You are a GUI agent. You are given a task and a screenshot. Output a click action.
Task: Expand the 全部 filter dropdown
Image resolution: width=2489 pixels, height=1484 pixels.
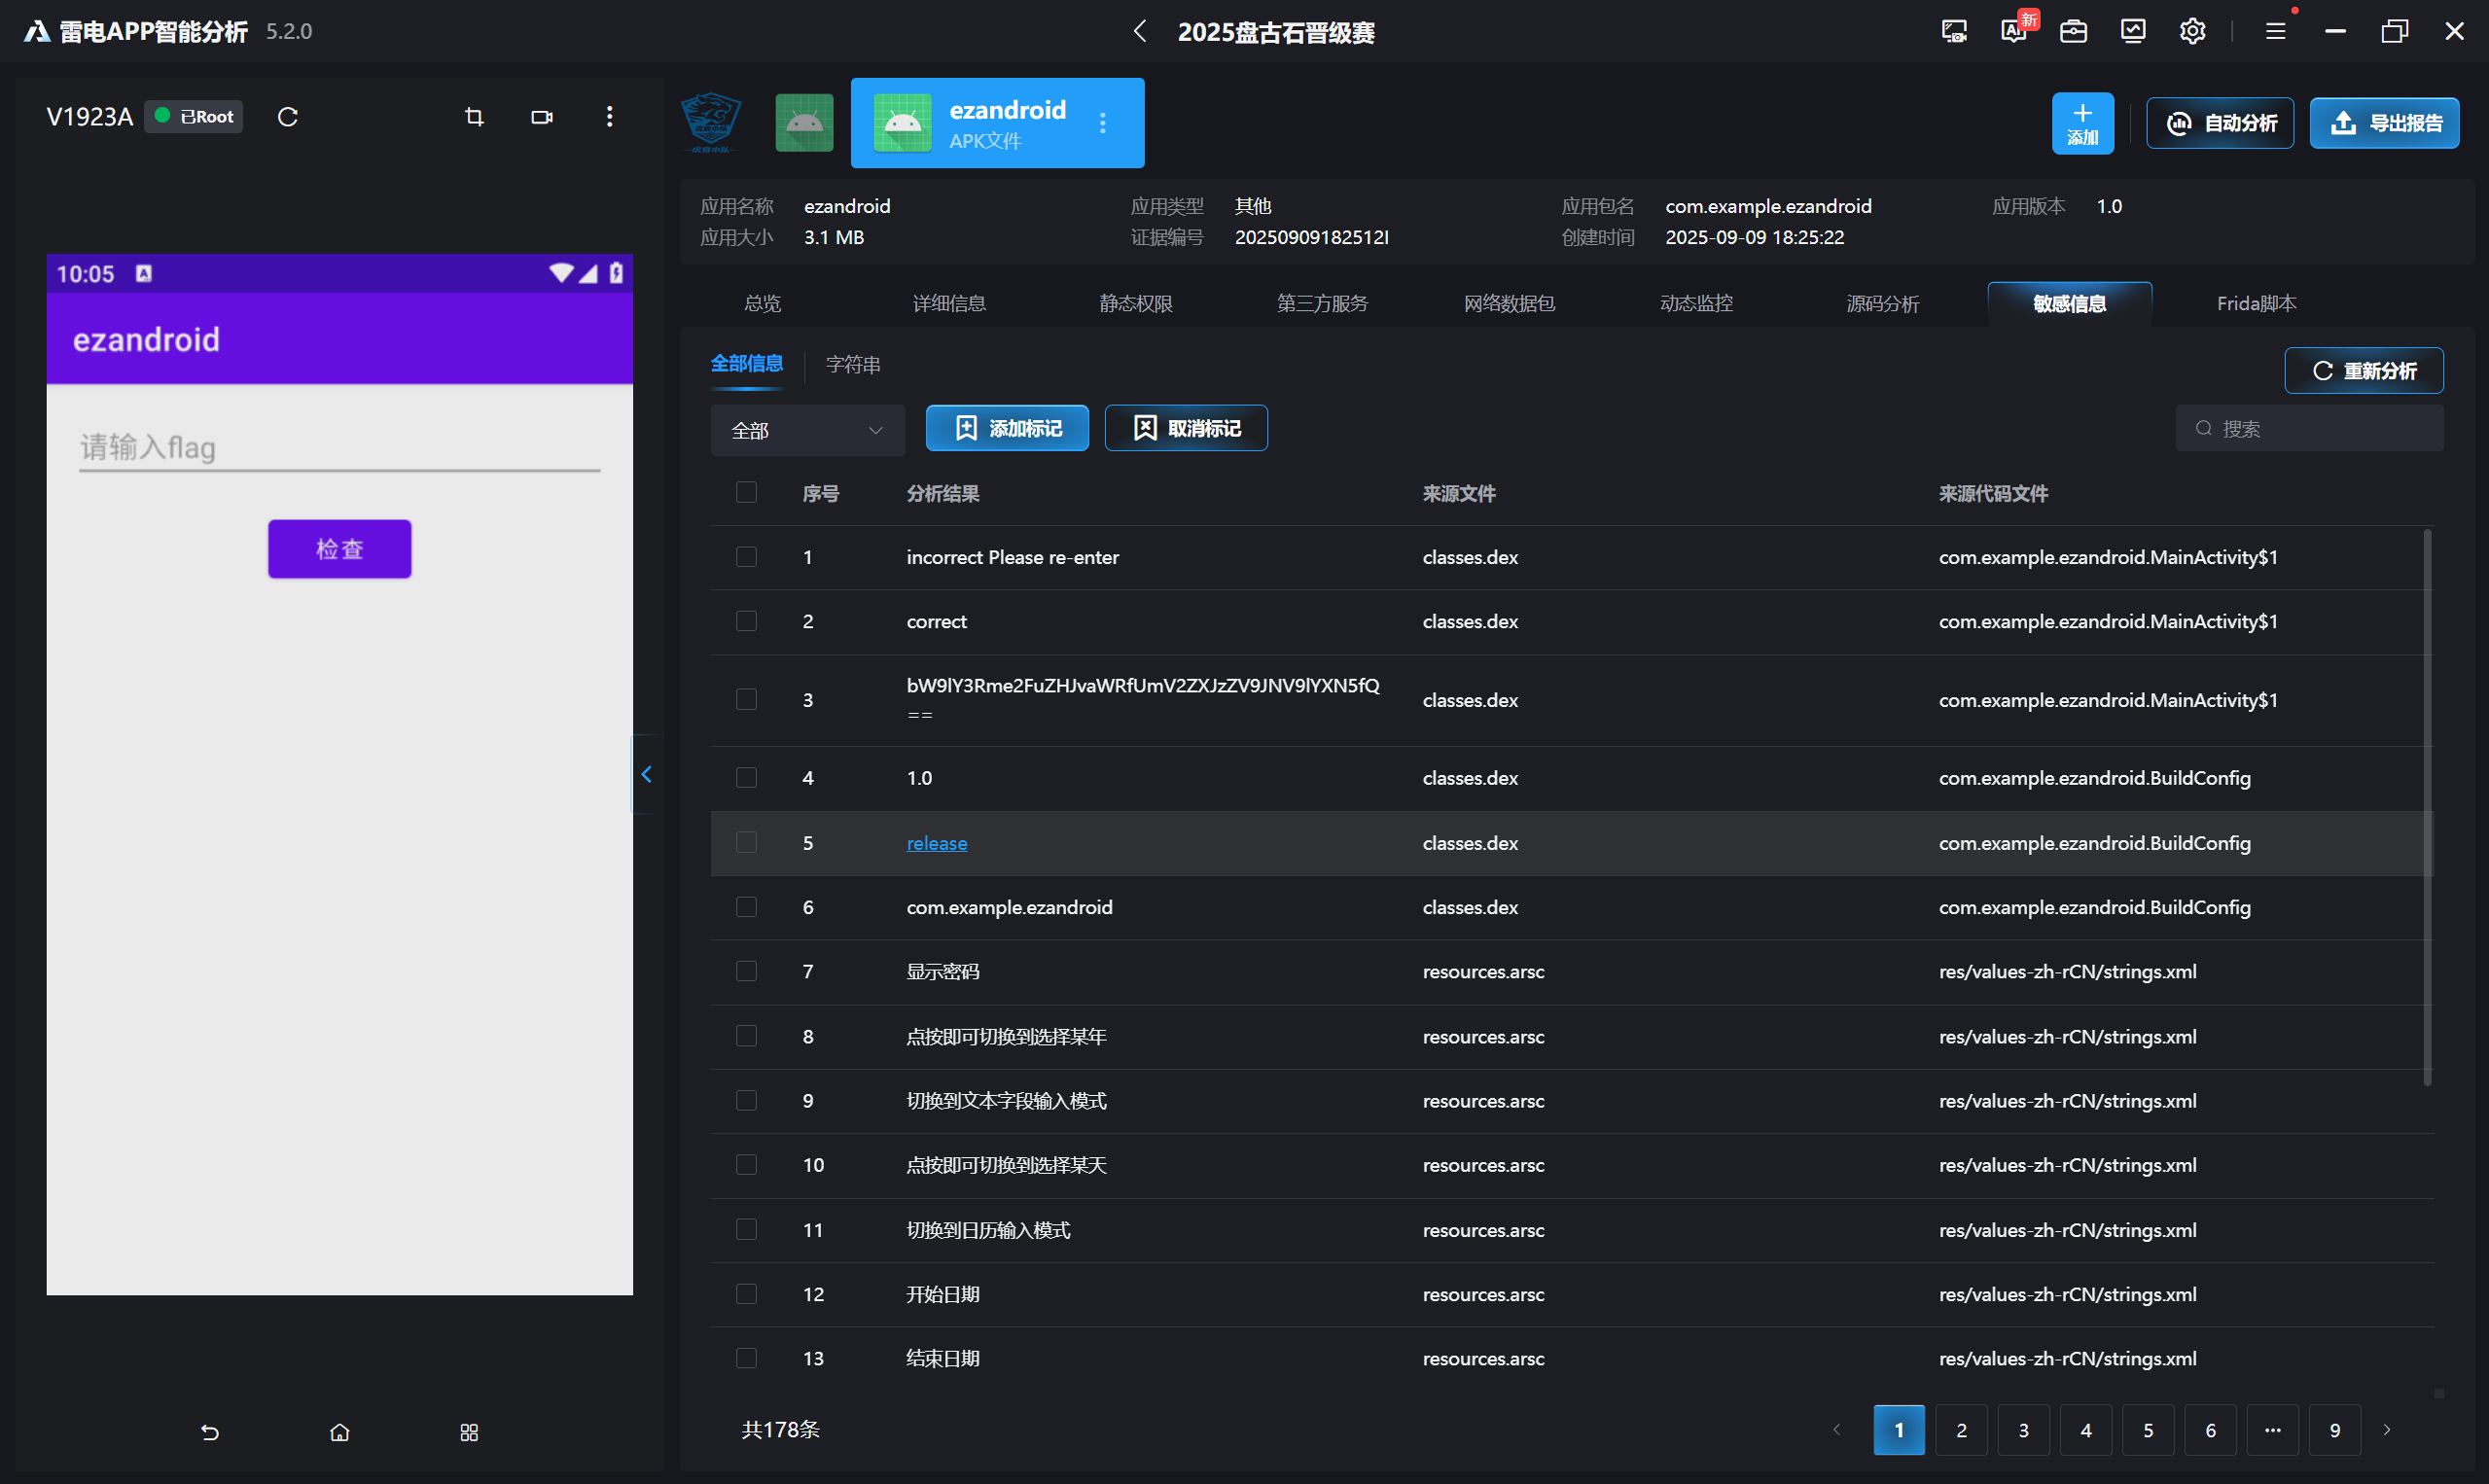807,430
